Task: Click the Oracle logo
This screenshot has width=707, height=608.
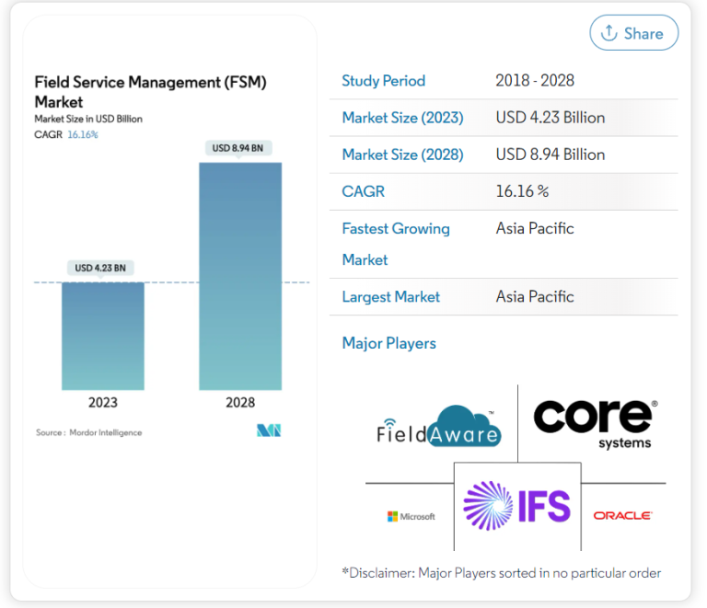Action: point(622,516)
